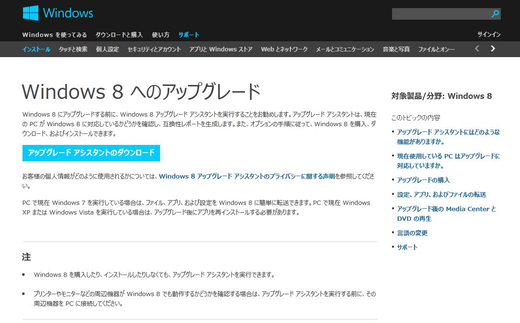Click the search magnifier icon
The image size is (520, 323).
(x=495, y=14)
